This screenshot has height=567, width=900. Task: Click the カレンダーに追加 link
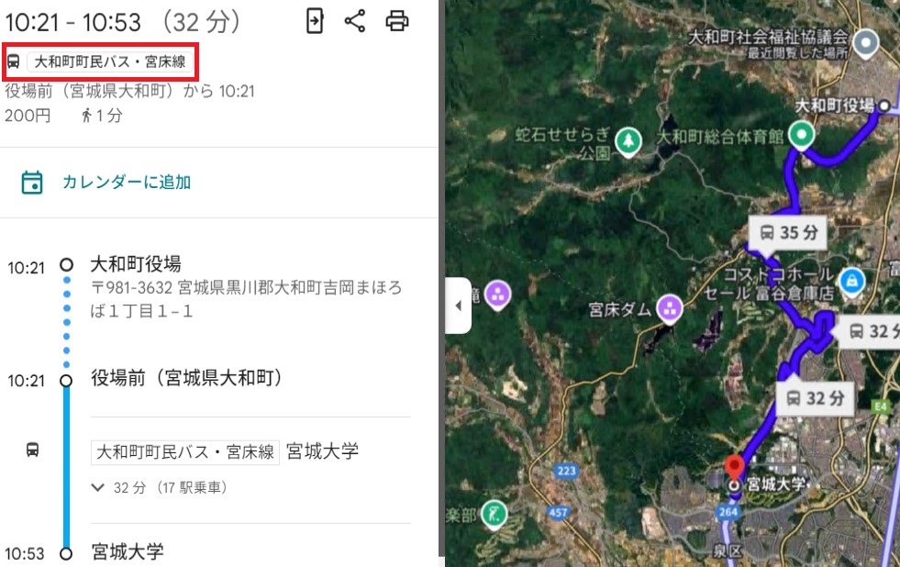(x=127, y=183)
